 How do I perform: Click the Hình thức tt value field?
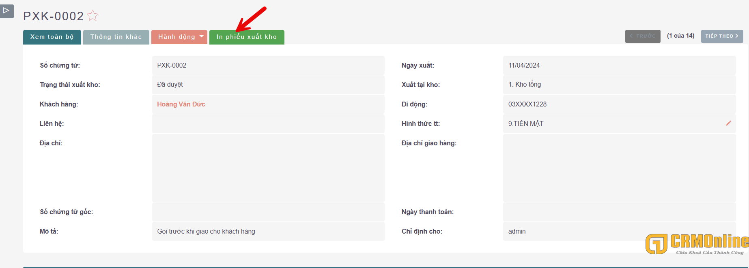click(613, 124)
